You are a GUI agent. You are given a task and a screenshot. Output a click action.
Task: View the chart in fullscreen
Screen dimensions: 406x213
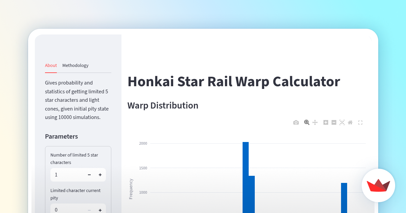pos(360,122)
